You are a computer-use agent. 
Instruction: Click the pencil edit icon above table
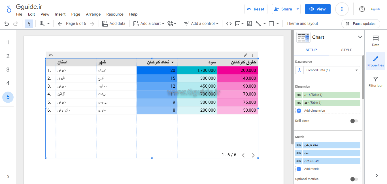point(246,55)
